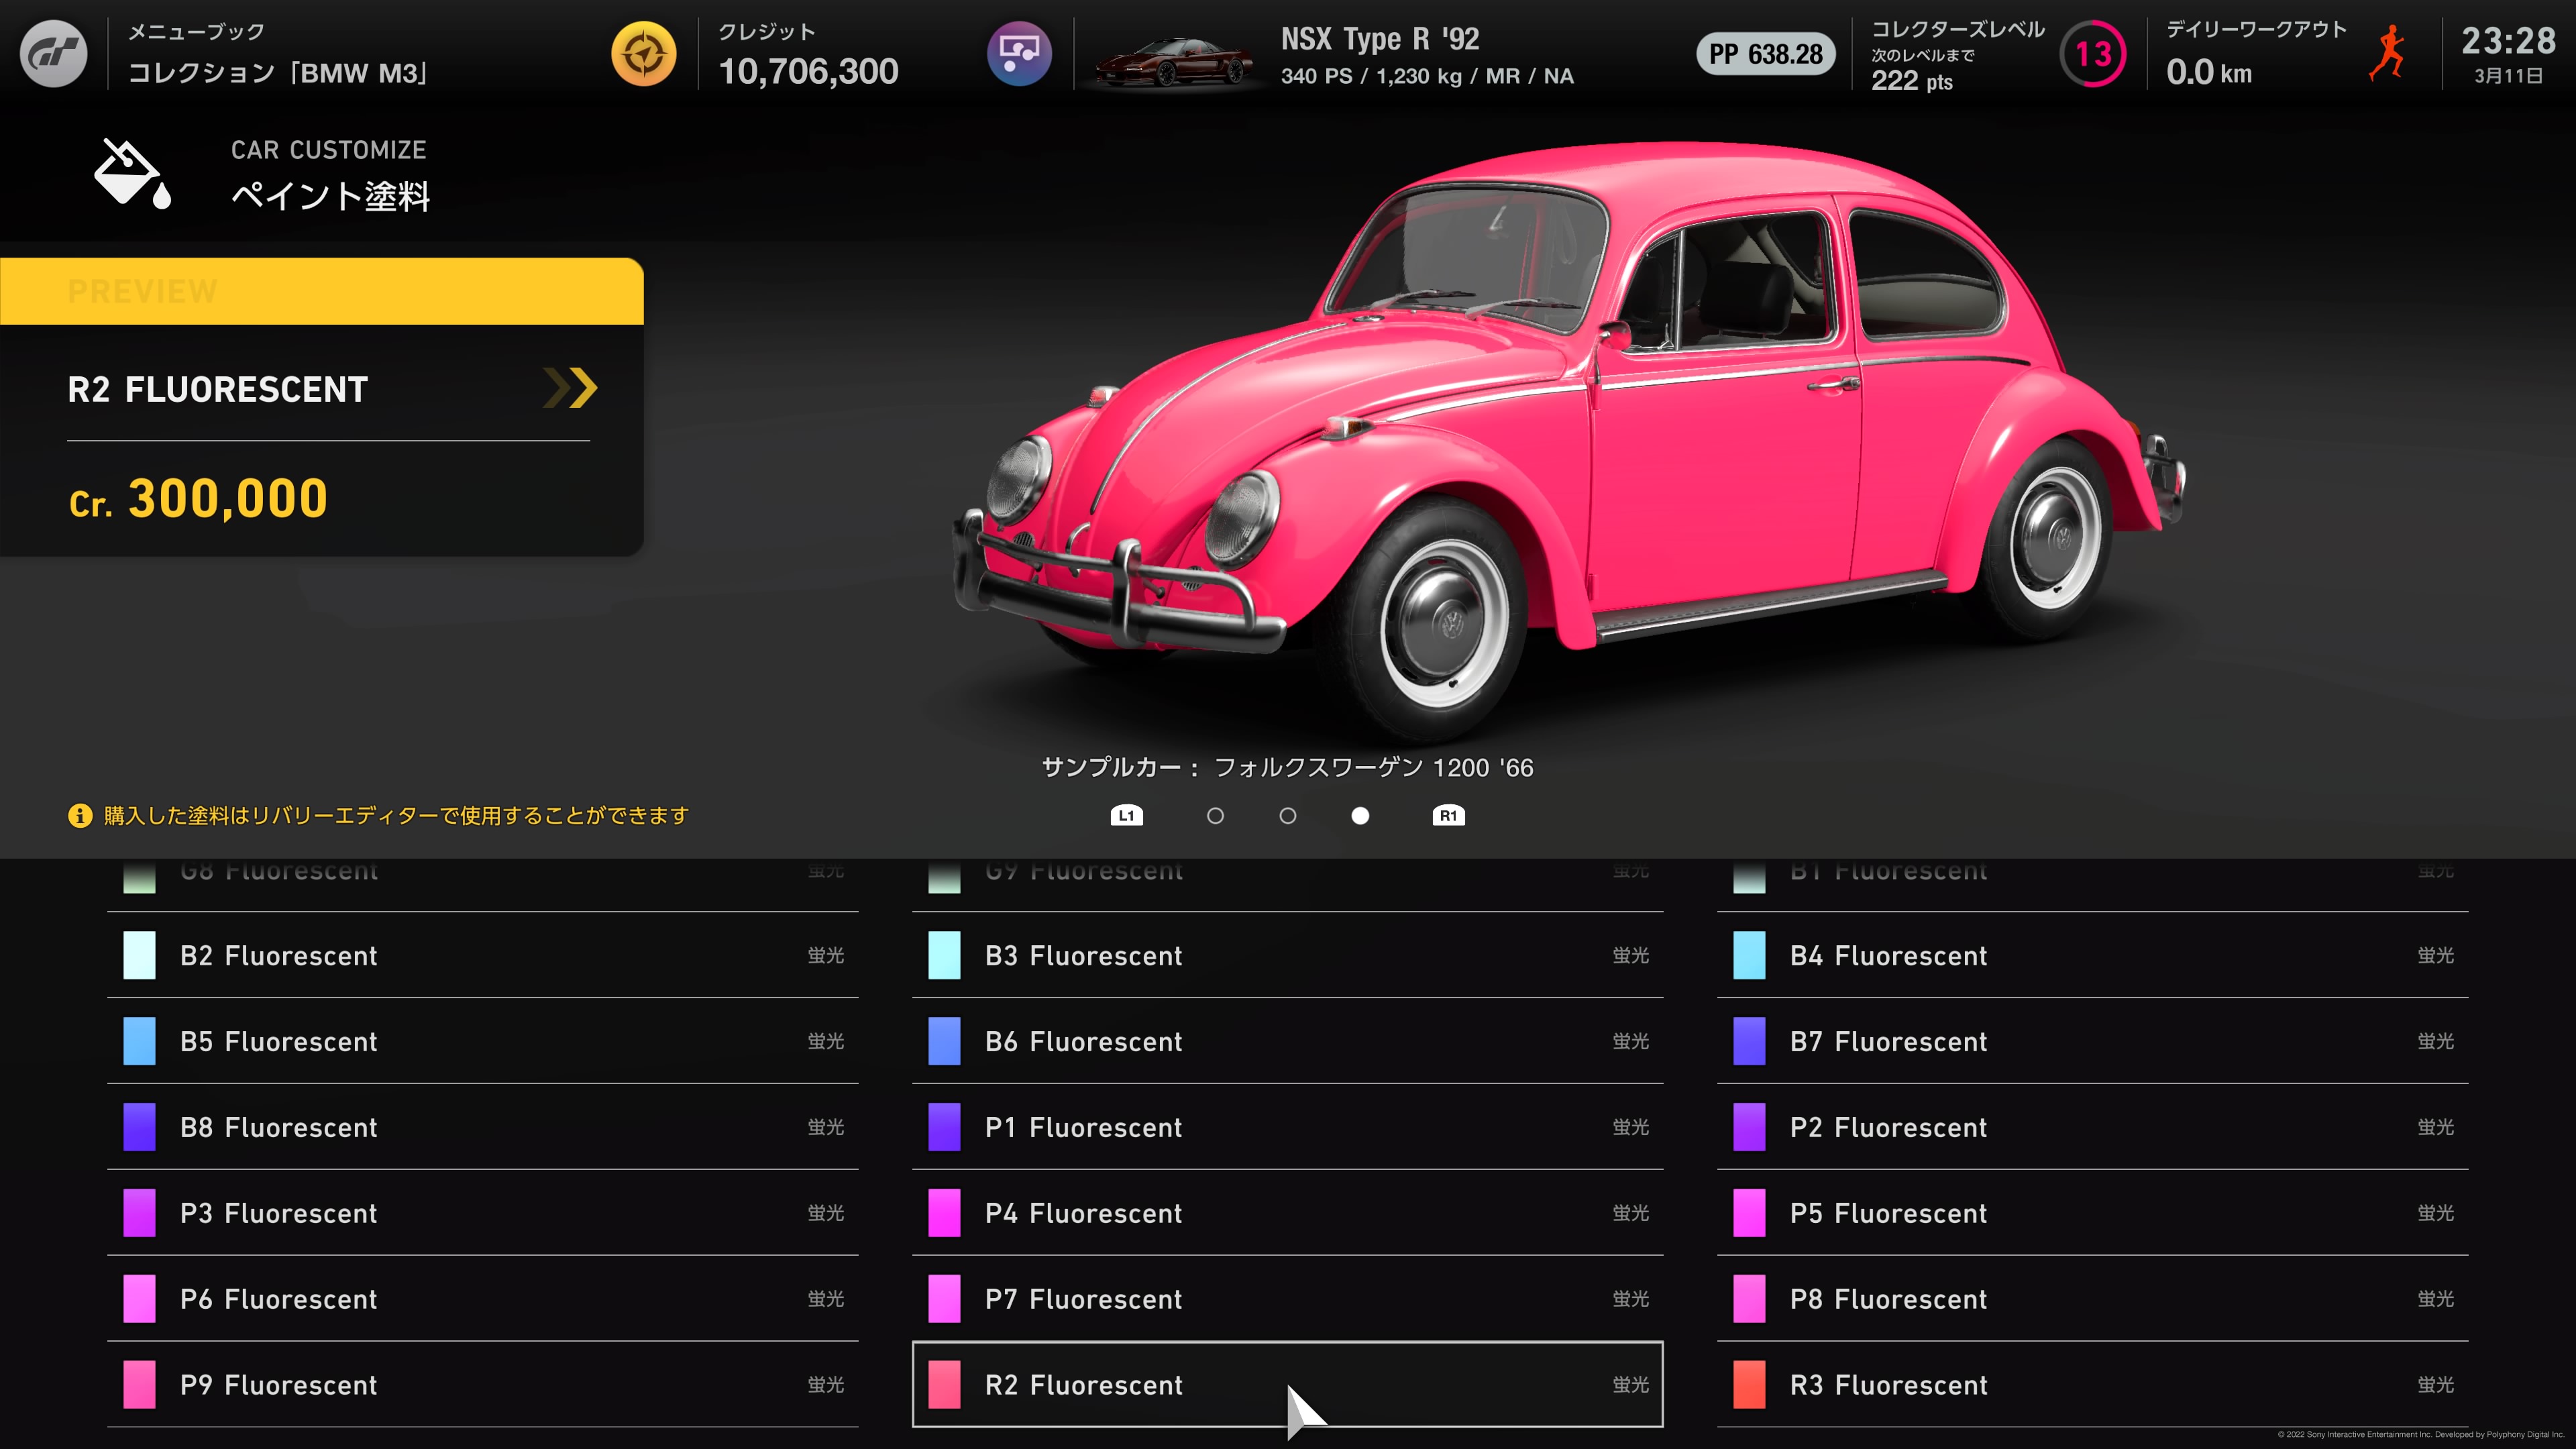Click the GT logo icon
This screenshot has width=2576, height=1449.
pyautogui.click(x=53, y=53)
